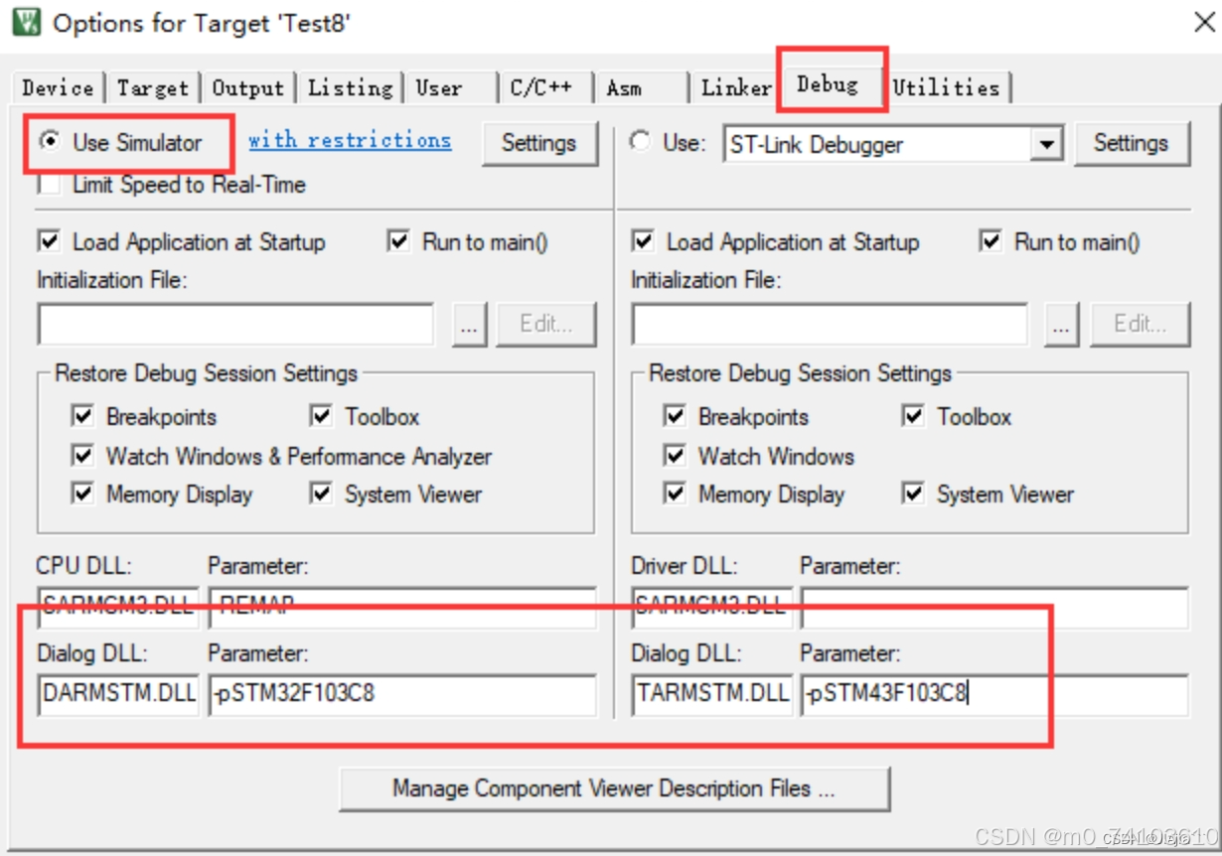Switch to the C/C++ tab
1222x856 pixels.
[x=541, y=87]
